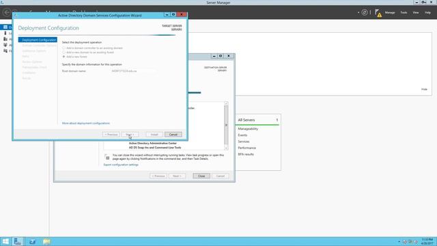The width and height of the screenshot is (437, 246).
Task: Open File Explorer from the taskbar
Action: [46, 241]
